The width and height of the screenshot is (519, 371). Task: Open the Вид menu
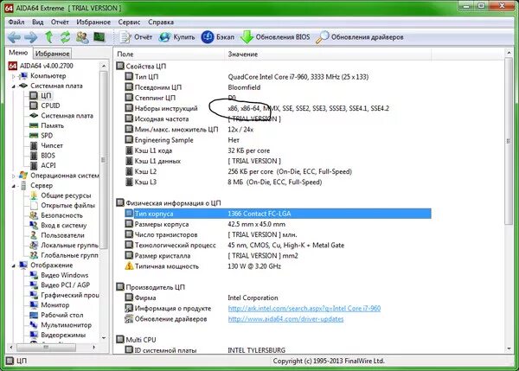[x=38, y=22]
